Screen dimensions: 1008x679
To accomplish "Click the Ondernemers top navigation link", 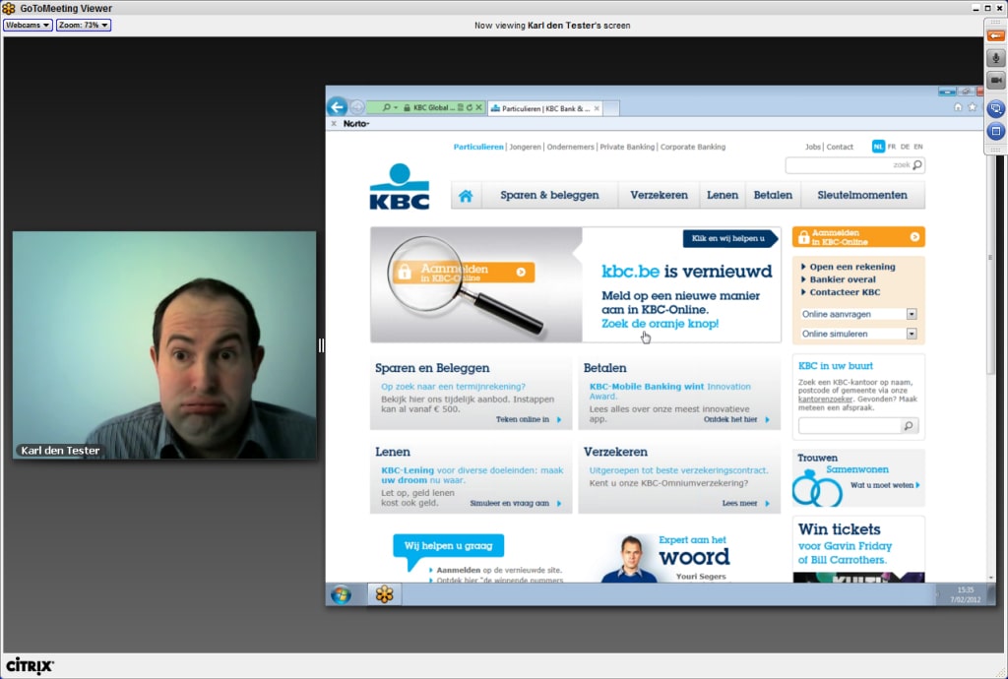I will pos(570,147).
